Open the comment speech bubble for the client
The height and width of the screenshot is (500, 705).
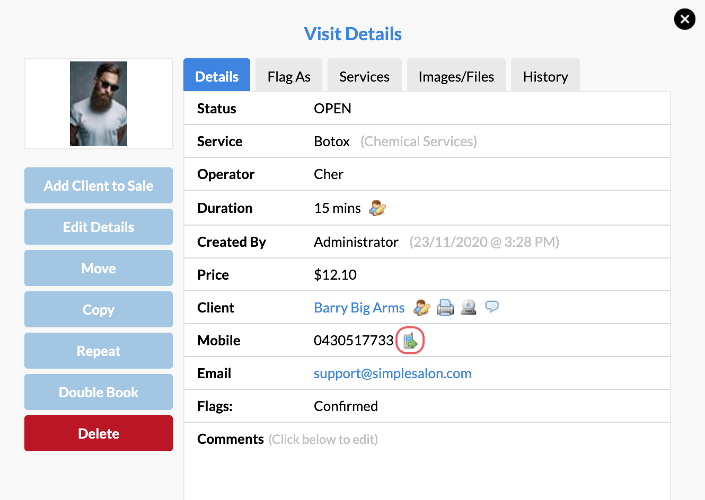click(492, 307)
